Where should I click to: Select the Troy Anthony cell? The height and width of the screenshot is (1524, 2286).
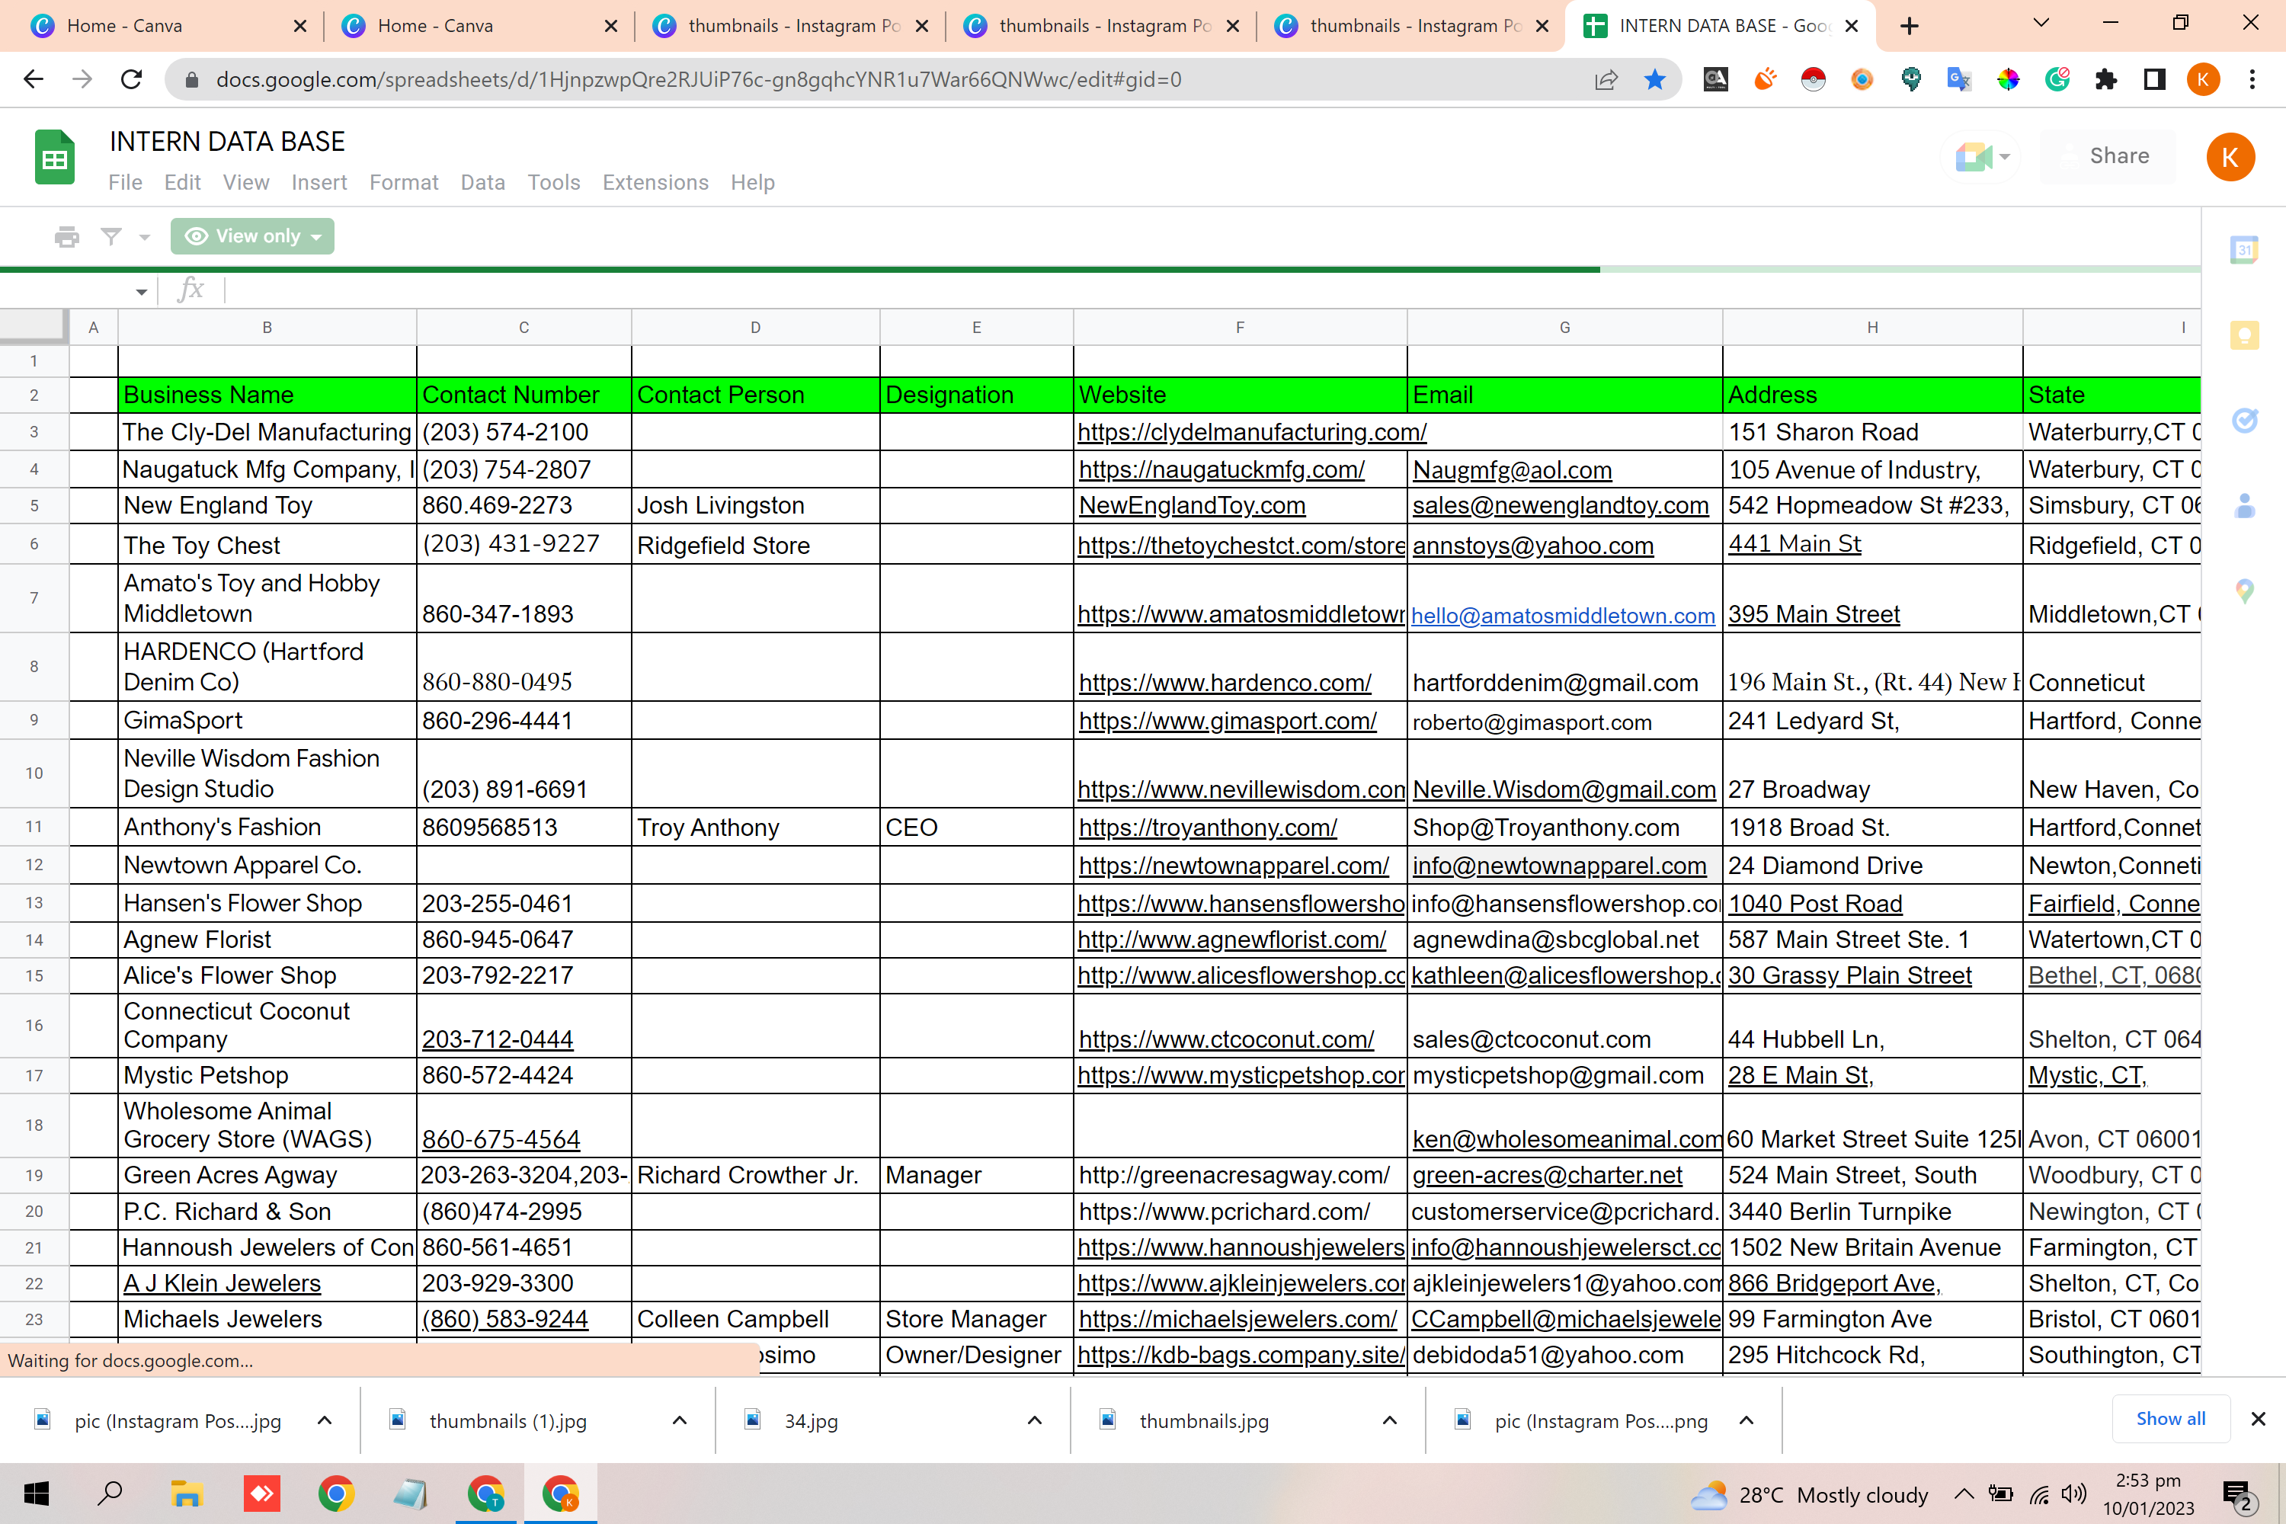(x=755, y=827)
